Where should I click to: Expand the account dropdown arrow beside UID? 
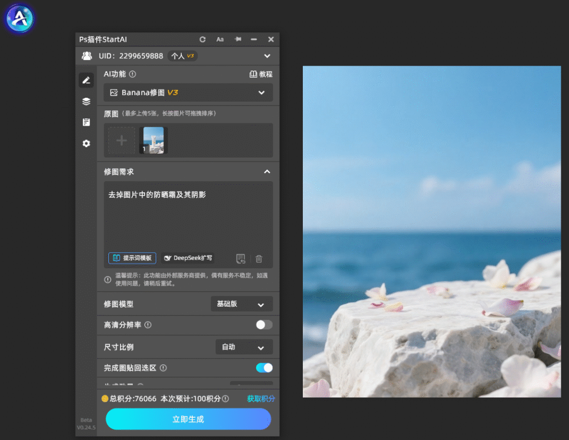[267, 56]
